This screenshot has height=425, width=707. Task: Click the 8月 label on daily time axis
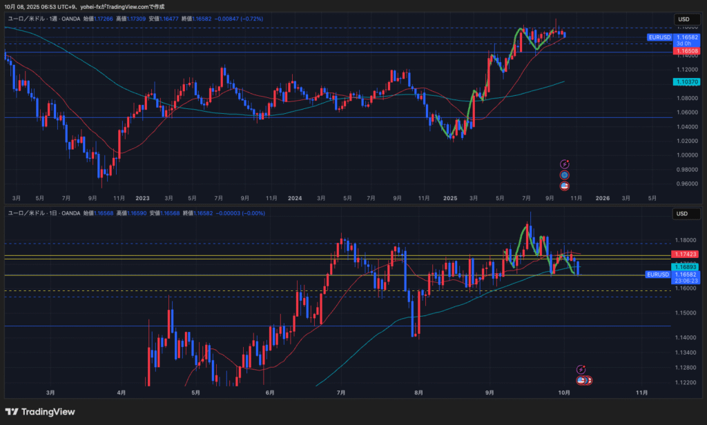tap(418, 392)
